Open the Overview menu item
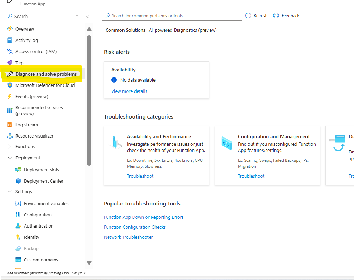The width and height of the screenshot is (354, 280). (25, 29)
